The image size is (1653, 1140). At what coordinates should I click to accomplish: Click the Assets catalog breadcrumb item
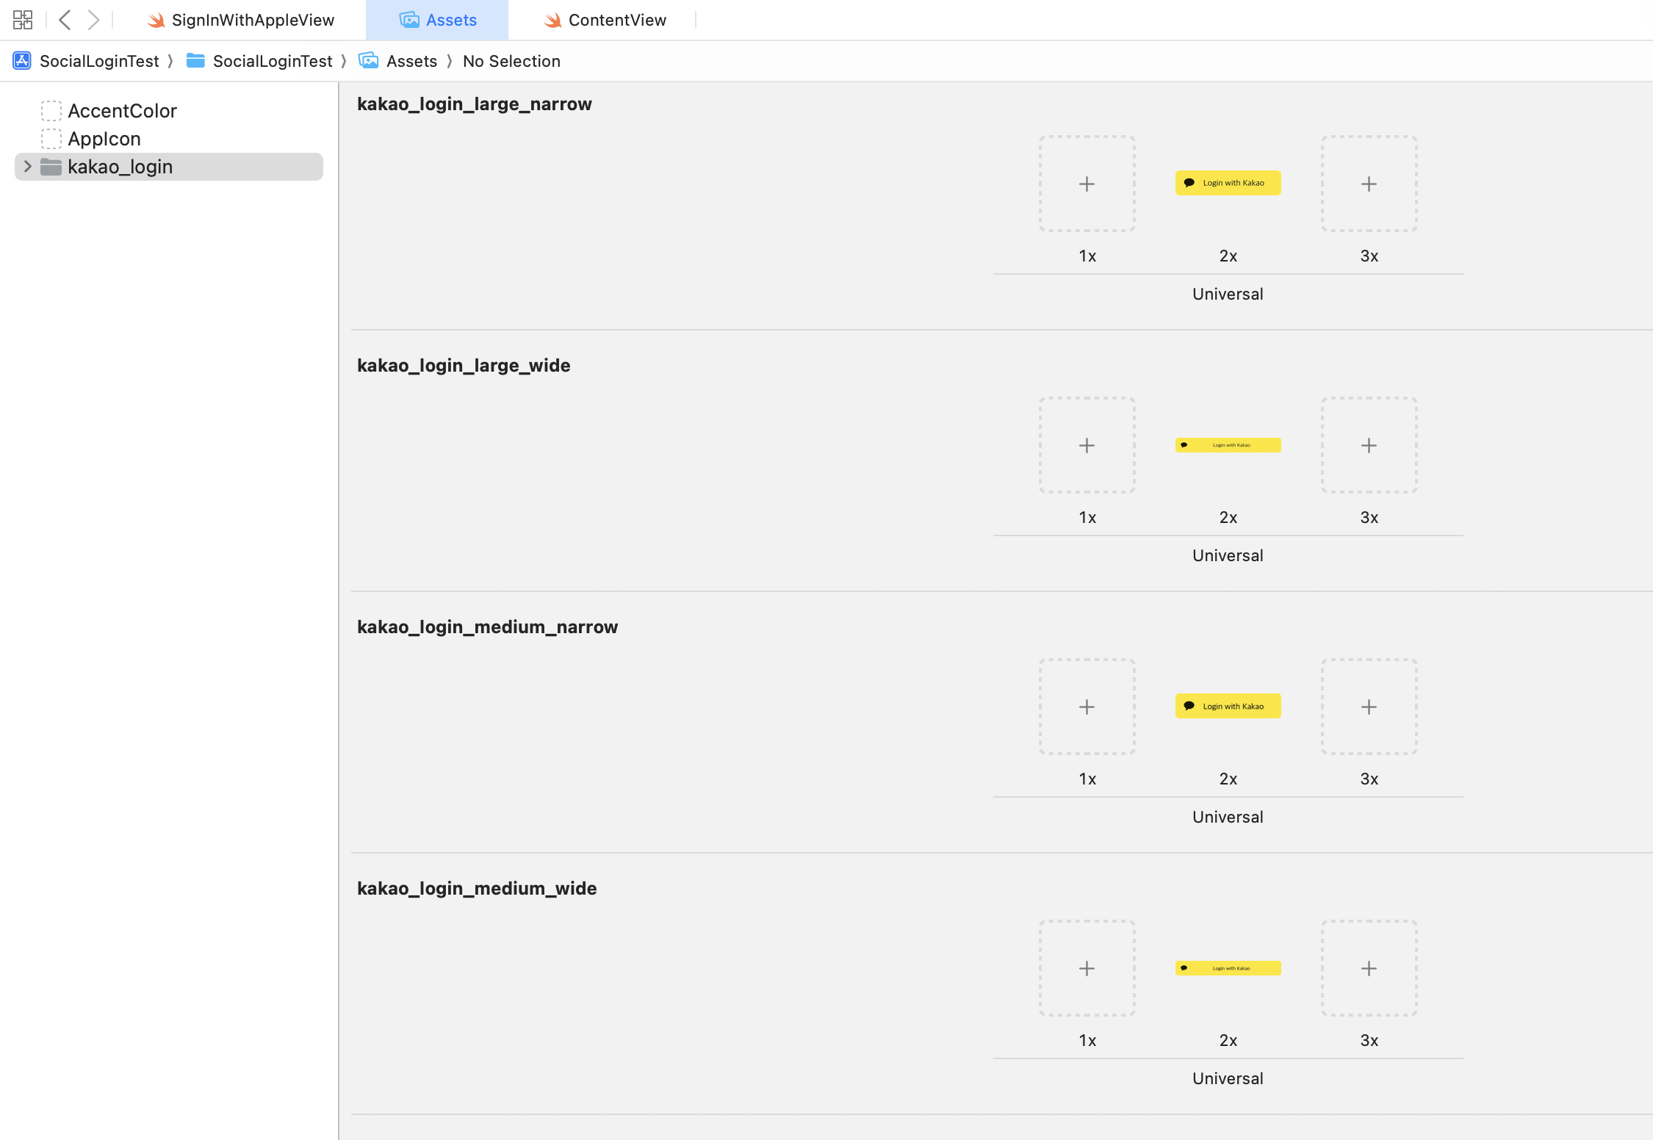411,61
